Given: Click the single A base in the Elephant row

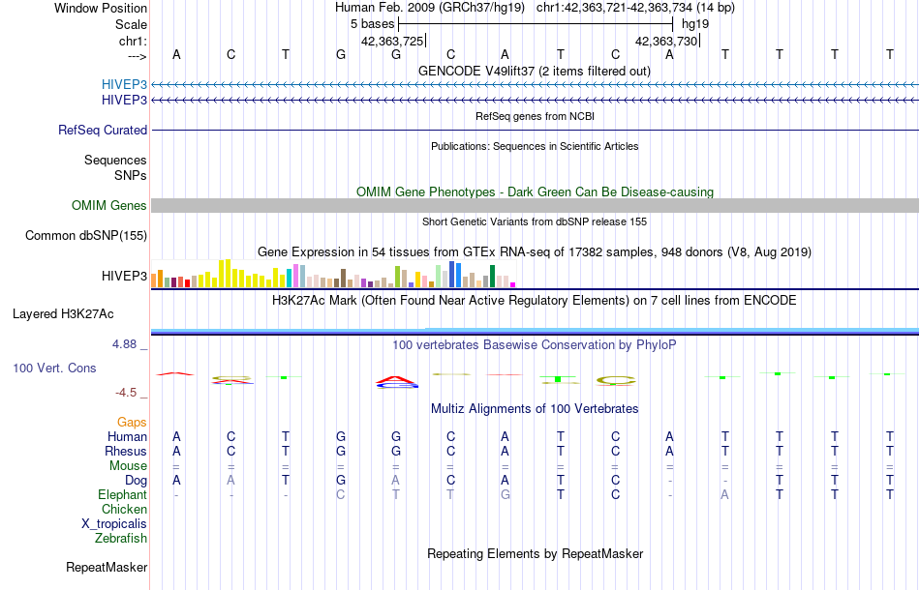Looking at the screenshot, I should click(x=724, y=494).
